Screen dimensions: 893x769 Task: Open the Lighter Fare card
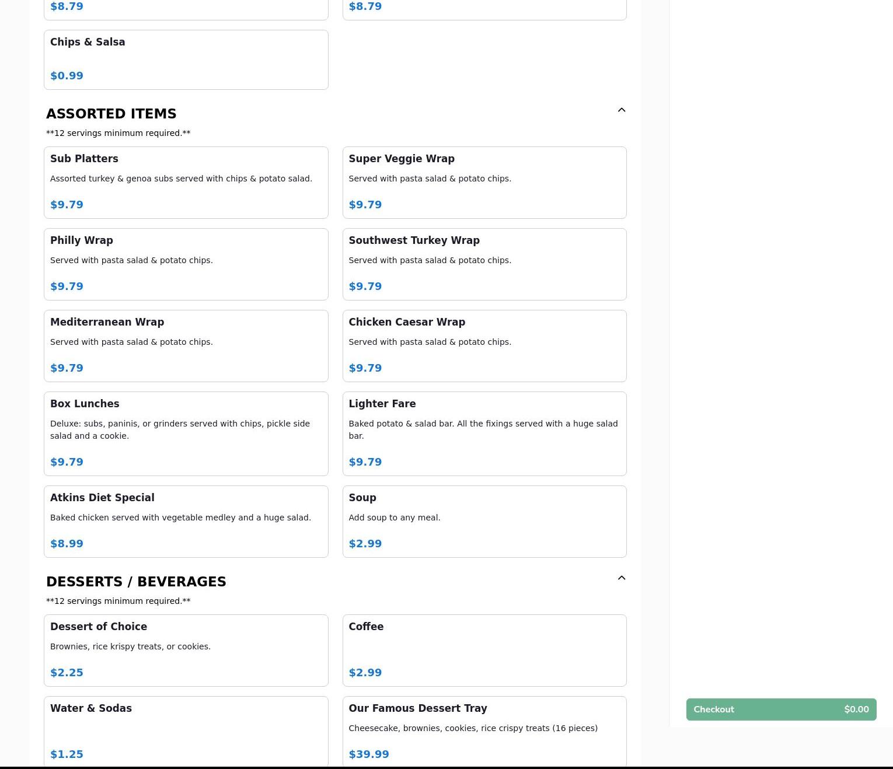click(484, 433)
